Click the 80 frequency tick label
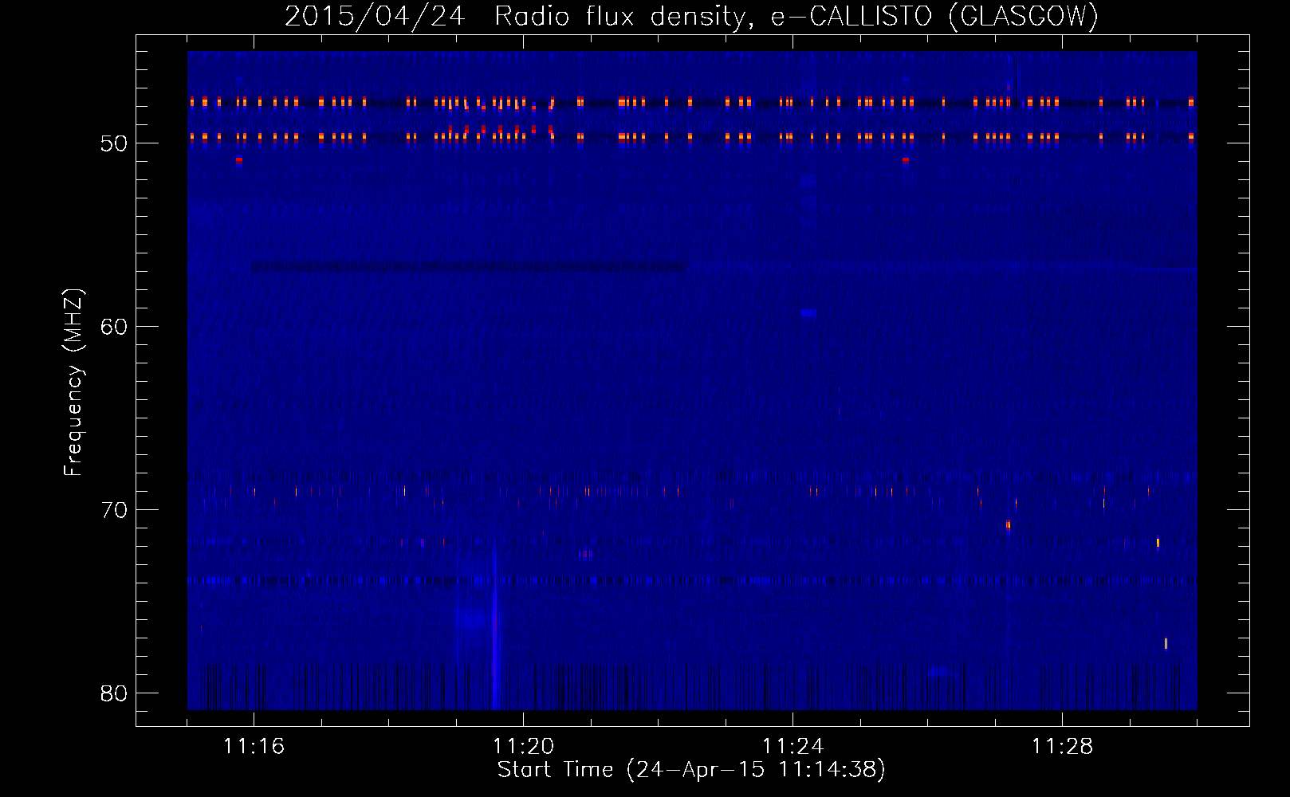 (114, 693)
